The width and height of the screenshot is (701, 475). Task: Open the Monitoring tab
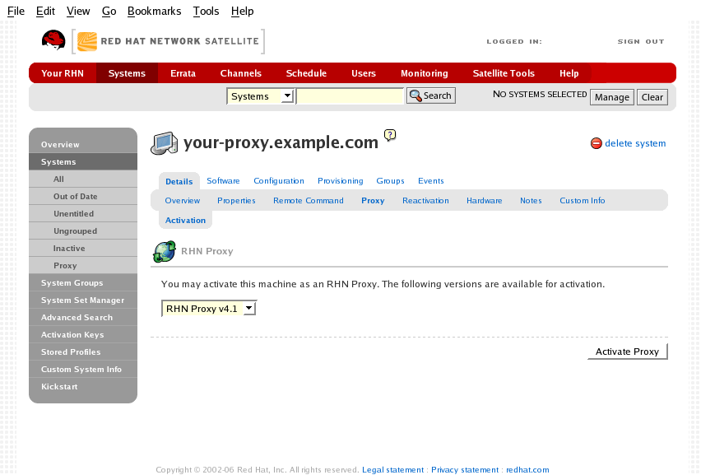425,73
